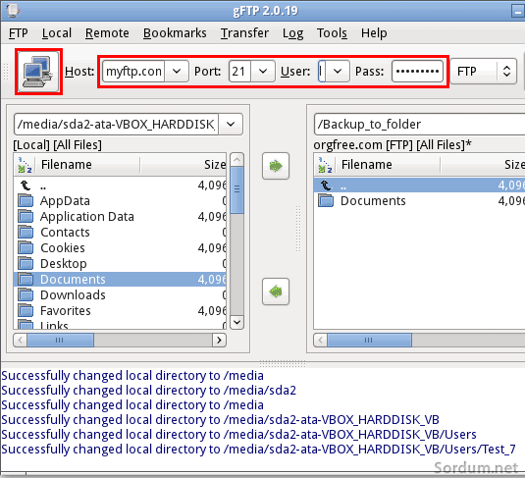Screen dimensions: 525x478
Task: Open the Local menu
Action: click(57, 33)
